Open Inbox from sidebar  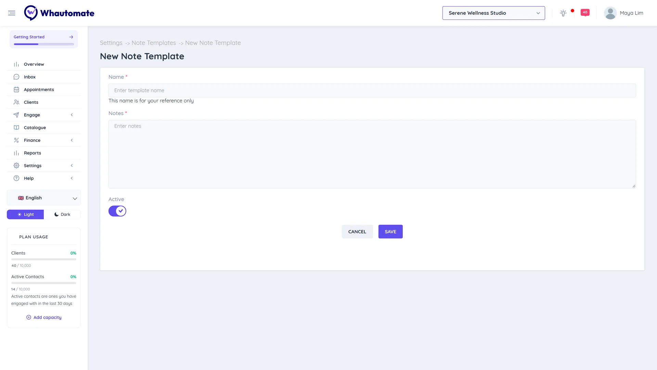44,77
